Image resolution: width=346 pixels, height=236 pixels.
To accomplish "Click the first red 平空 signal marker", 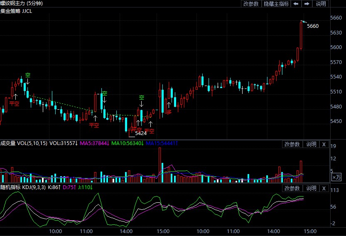I will [15, 103].
